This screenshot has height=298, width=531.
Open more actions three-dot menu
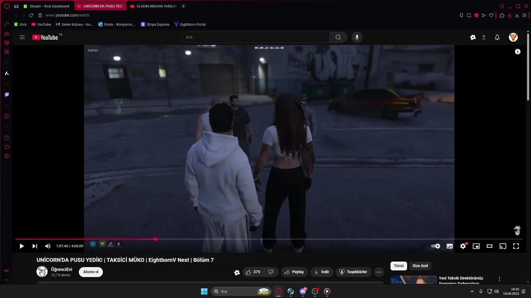[x=379, y=272]
